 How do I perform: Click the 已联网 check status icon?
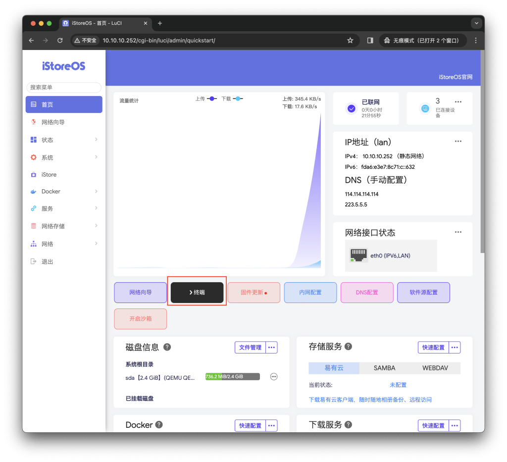351,108
